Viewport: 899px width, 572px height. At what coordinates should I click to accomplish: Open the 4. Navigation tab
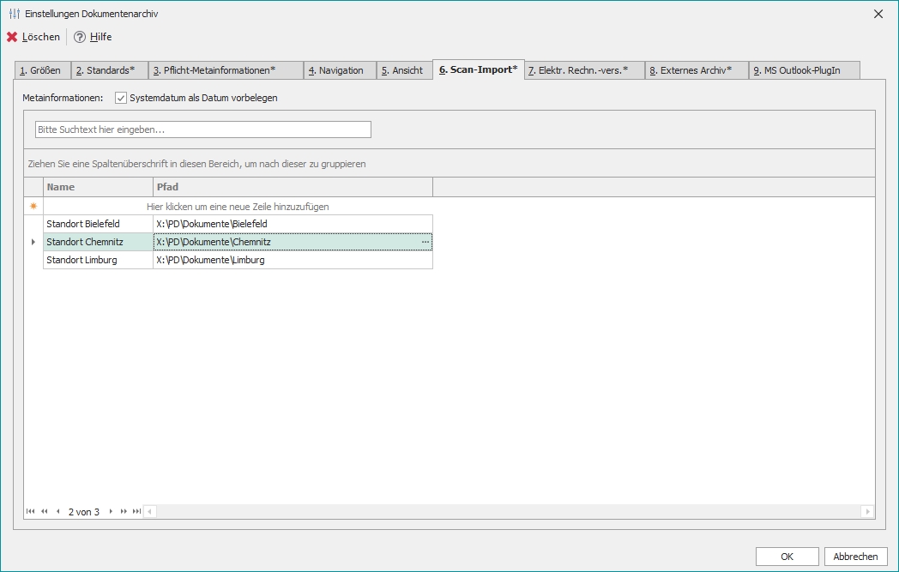point(340,70)
